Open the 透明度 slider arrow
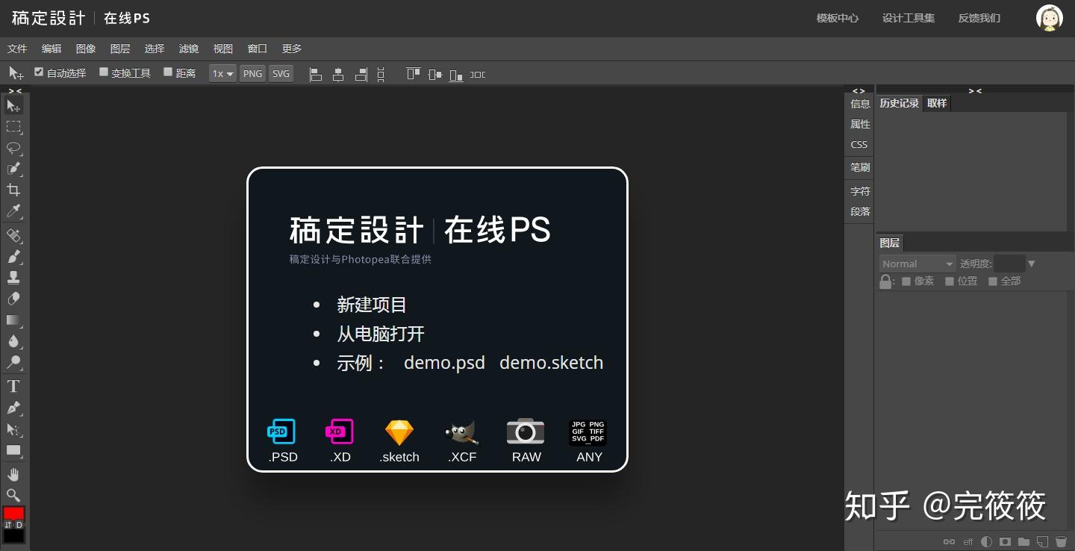The image size is (1075, 551). click(1032, 264)
